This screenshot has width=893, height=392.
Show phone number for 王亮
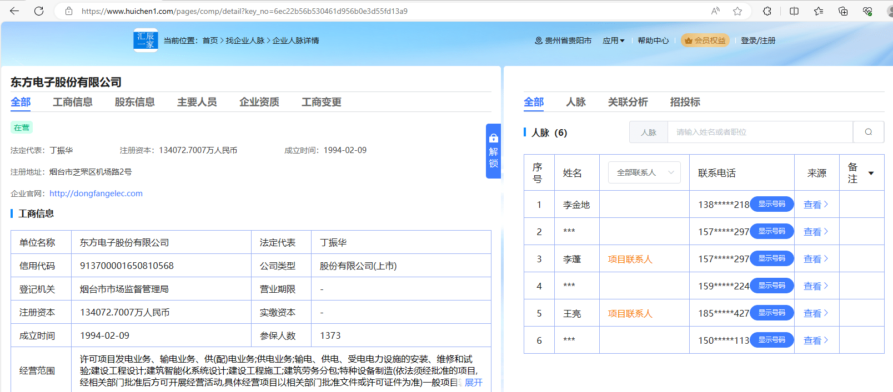pyautogui.click(x=772, y=313)
